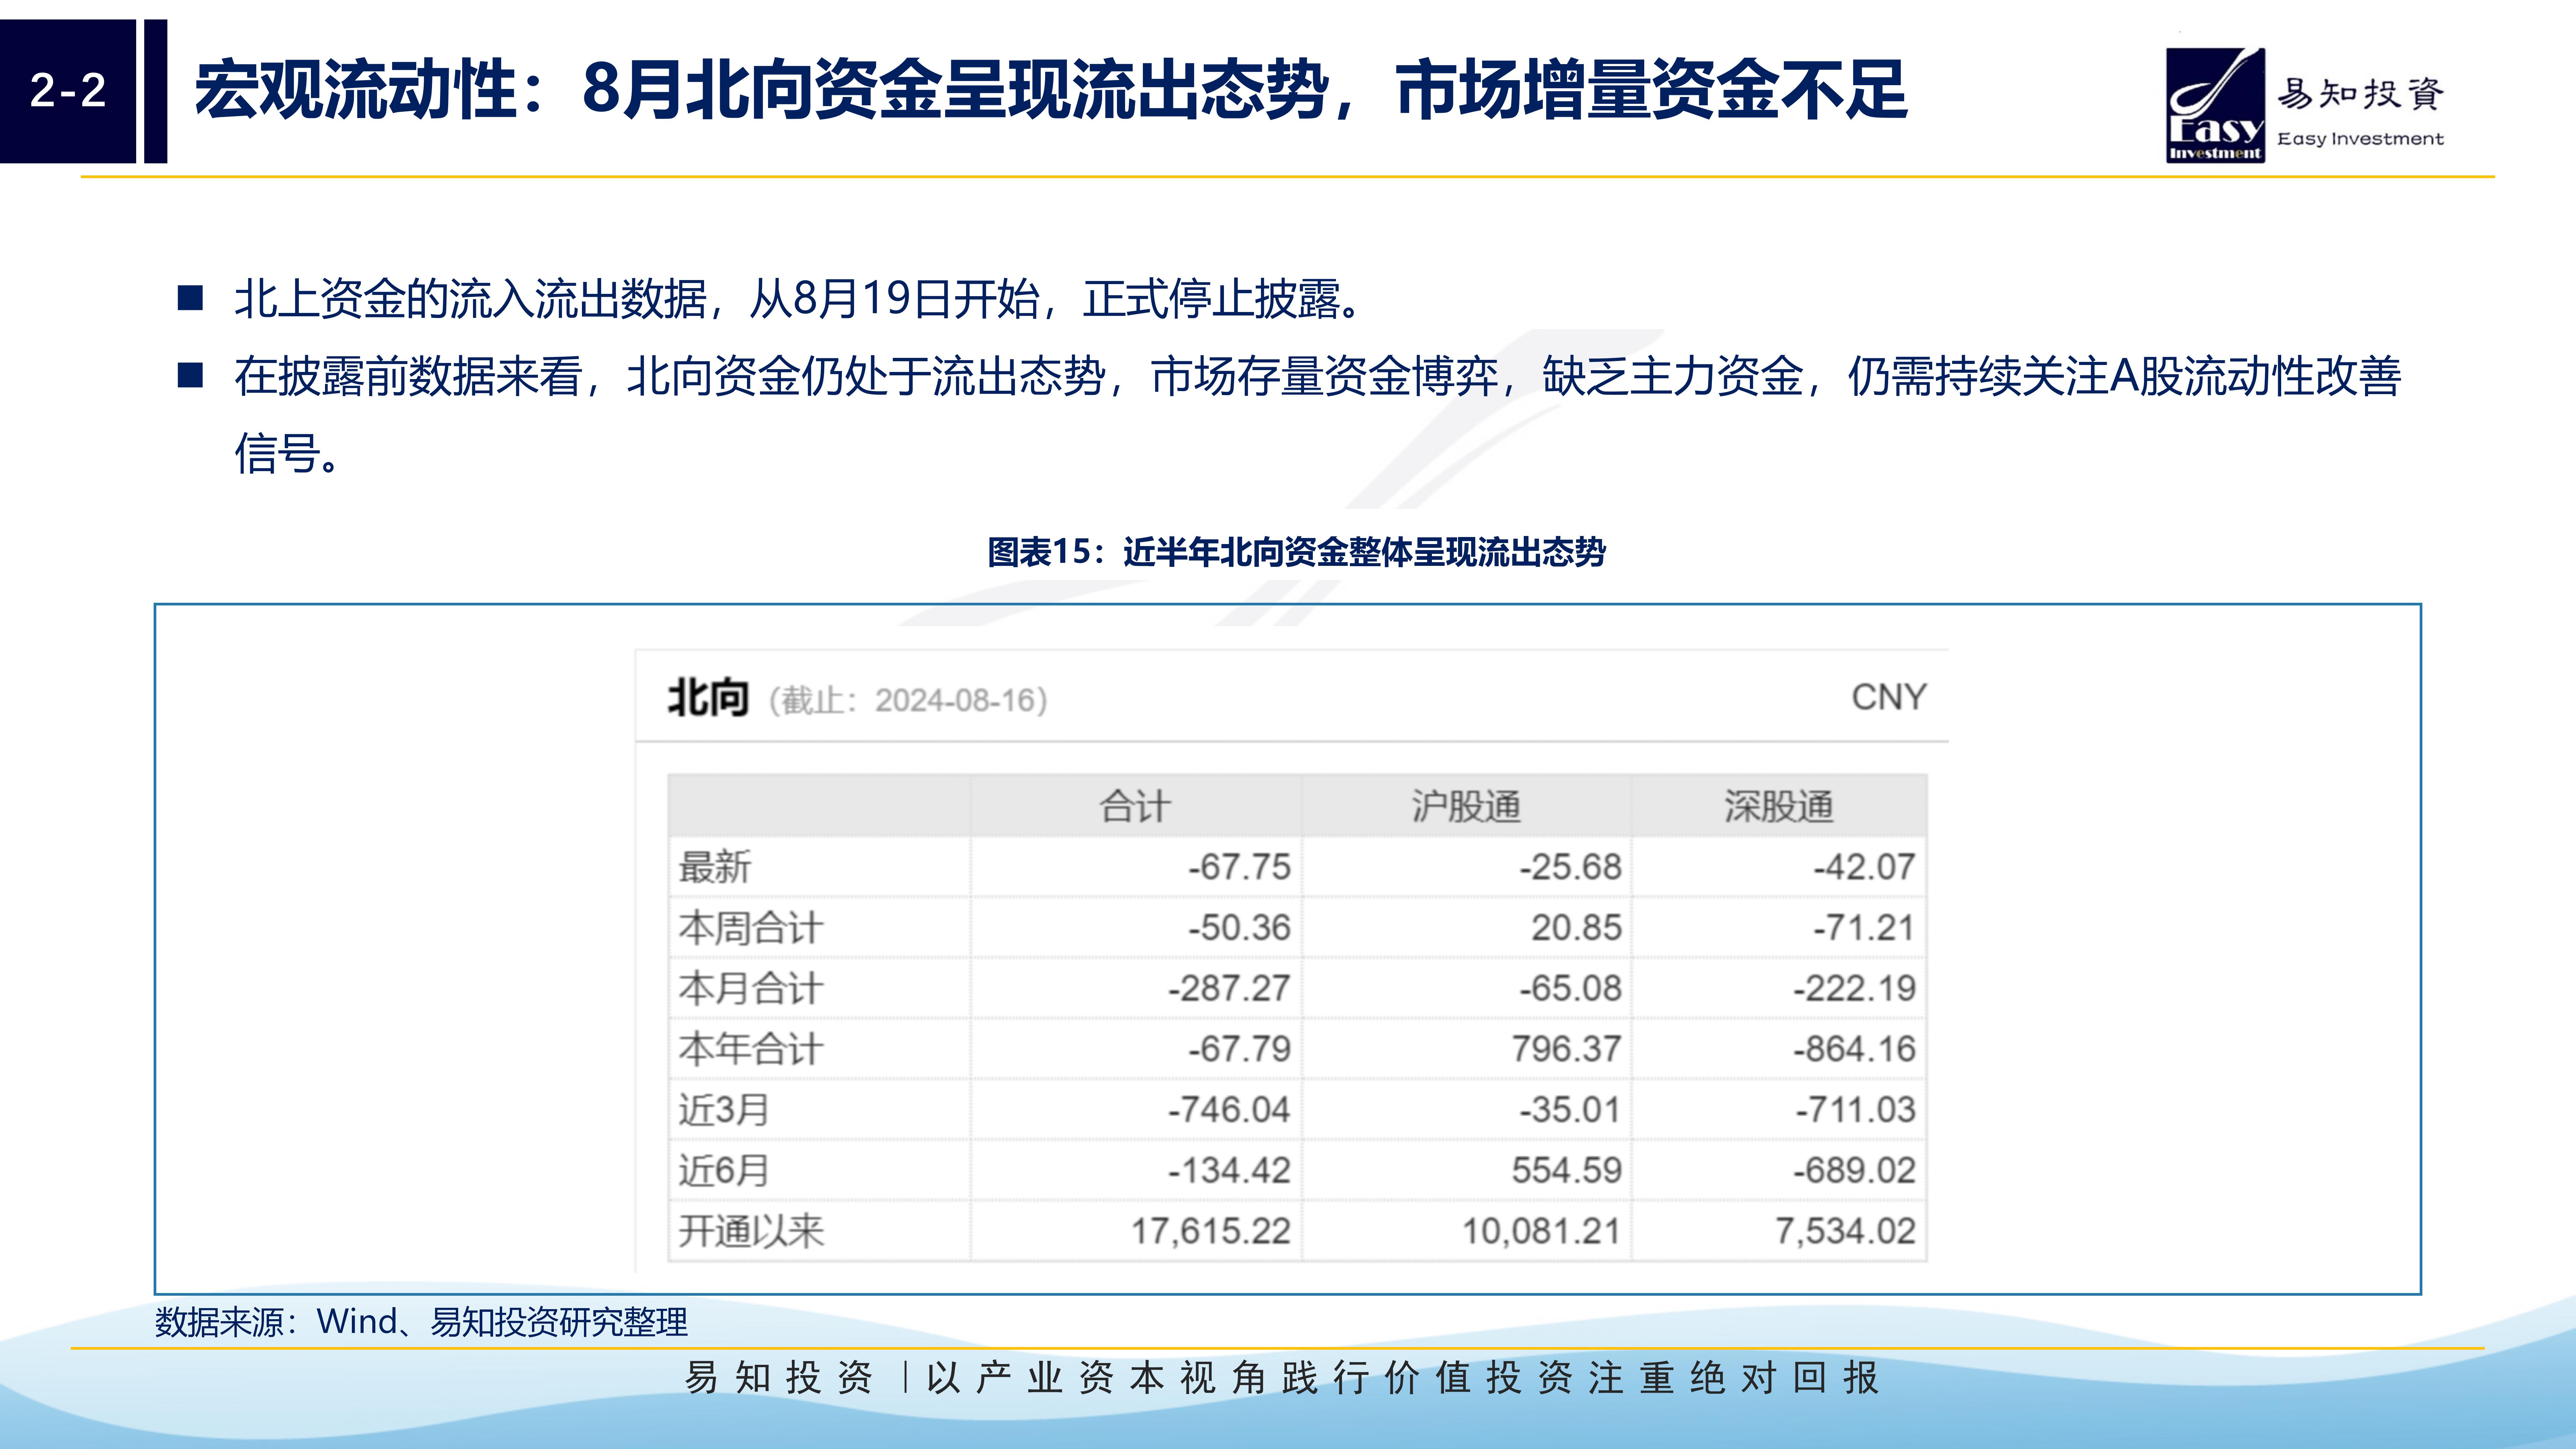Click the value -864.16 in 本年合计 row
2576x1449 pixels.
coord(1854,1049)
